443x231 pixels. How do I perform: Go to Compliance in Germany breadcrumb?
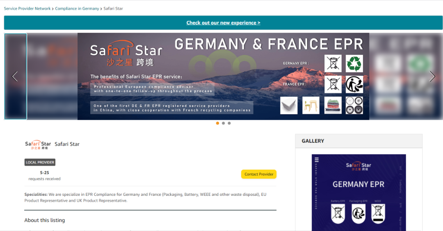[x=77, y=8]
